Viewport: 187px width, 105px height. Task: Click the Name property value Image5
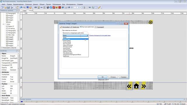click(x=14, y=56)
